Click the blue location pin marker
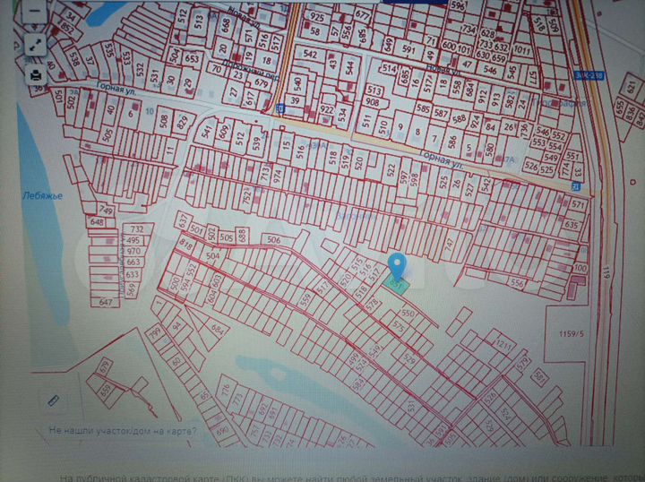 pos(400,266)
